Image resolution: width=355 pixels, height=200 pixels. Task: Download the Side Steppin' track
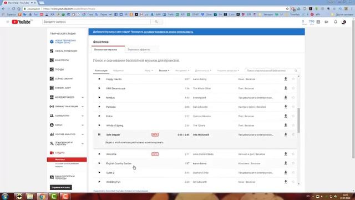click(x=286, y=134)
